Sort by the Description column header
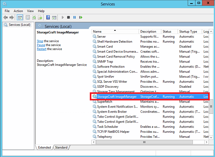The height and width of the screenshot is (157, 215). pos(150,31)
